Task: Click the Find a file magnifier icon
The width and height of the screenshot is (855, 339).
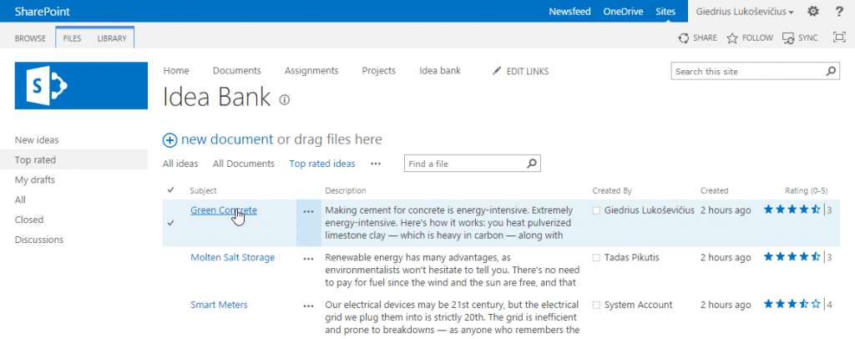Action: (x=532, y=163)
